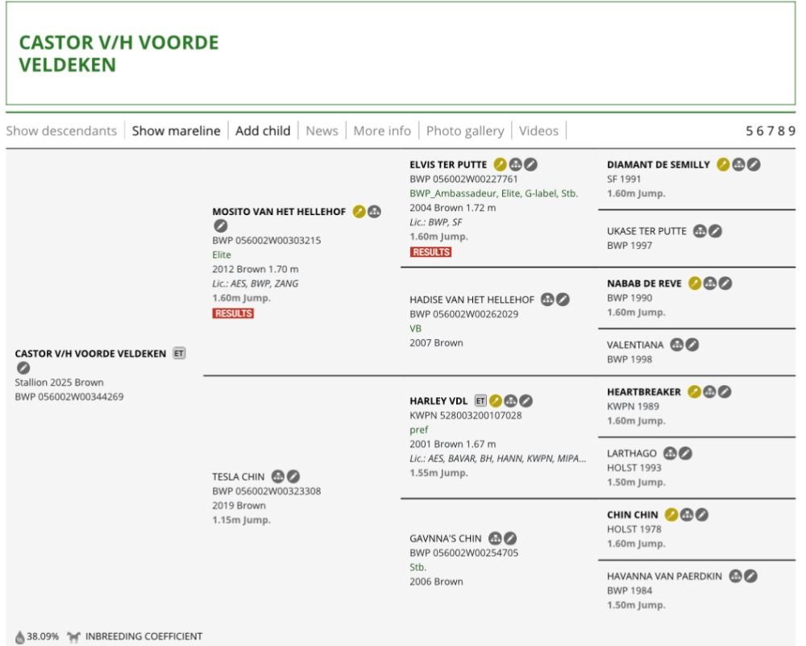Click RESULTS button under Mosito van het Hellehof
Viewport: 806px width, 646px height.
point(234,313)
